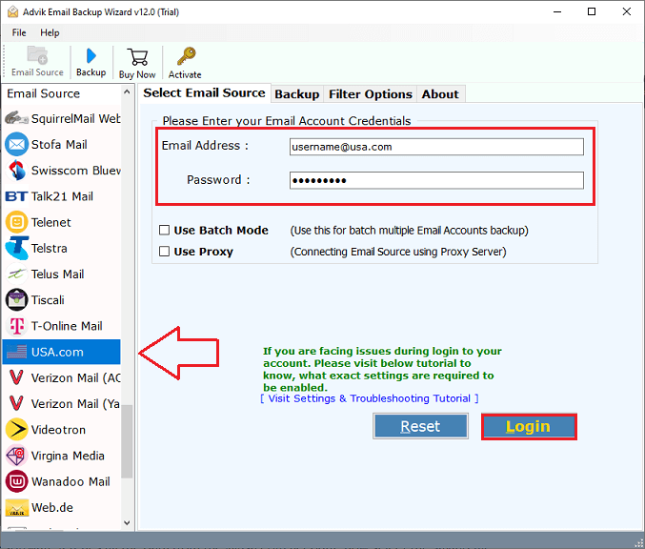Select Stofa Mail text in source list
The height and width of the screenshot is (549, 645).
click(59, 145)
